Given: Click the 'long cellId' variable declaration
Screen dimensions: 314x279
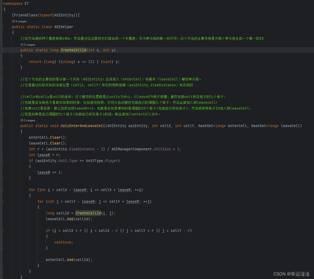Looking at the screenshot, I should click(57, 213).
